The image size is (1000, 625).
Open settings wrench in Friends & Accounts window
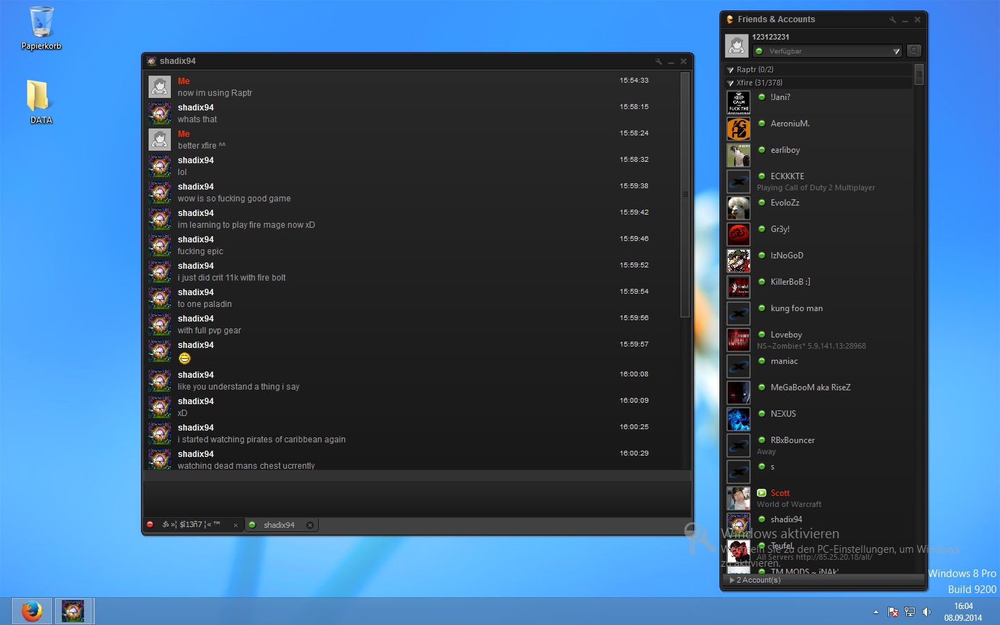point(892,20)
